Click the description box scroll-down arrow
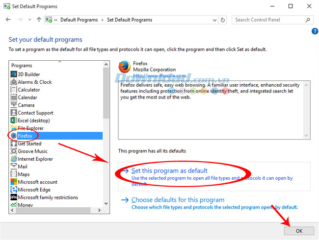This screenshot has width=319, height=240. [306, 136]
